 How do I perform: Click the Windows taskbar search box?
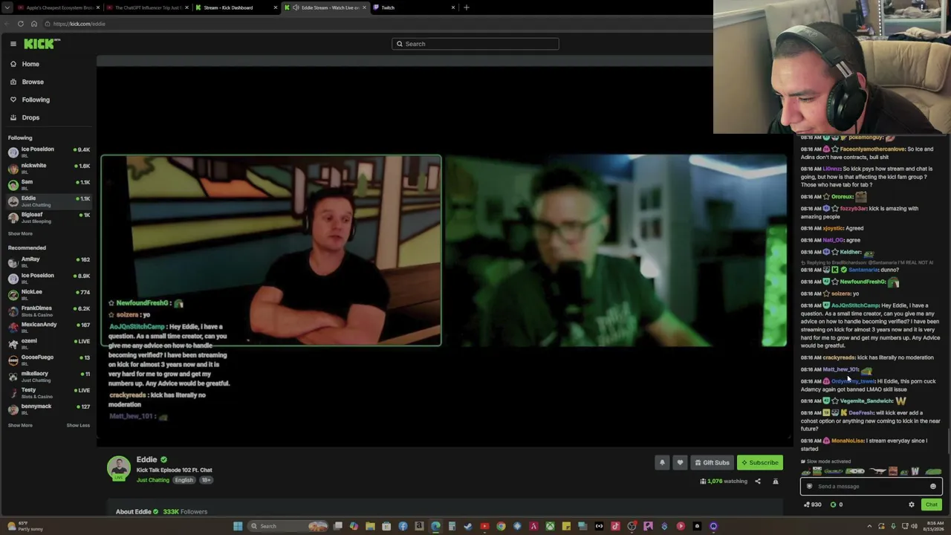click(288, 526)
